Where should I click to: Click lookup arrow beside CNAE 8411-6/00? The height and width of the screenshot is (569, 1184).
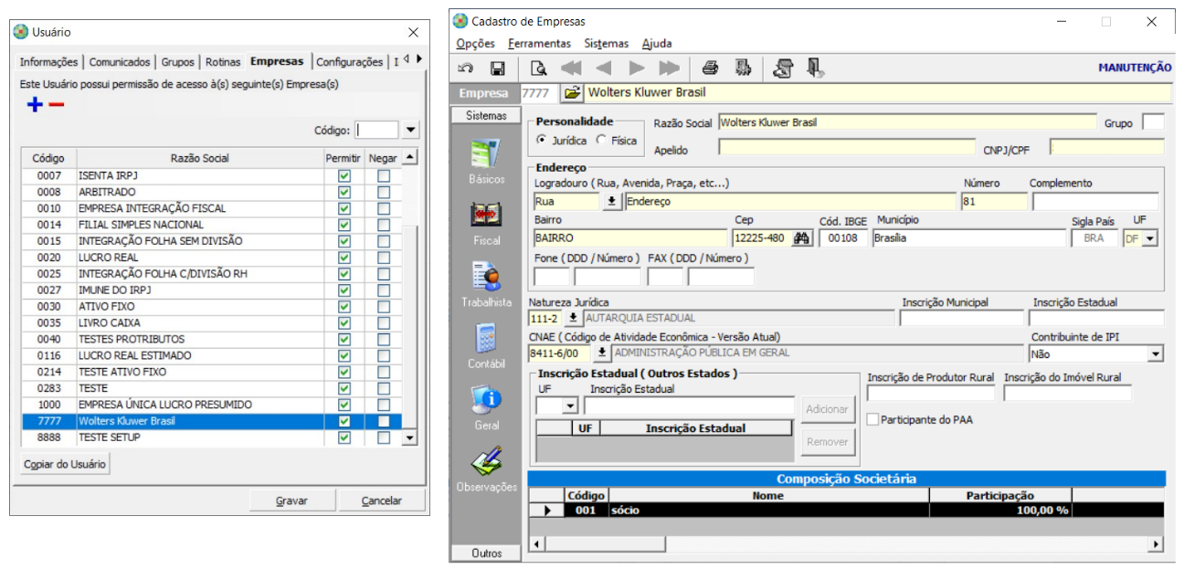pyautogui.click(x=603, y=353)
